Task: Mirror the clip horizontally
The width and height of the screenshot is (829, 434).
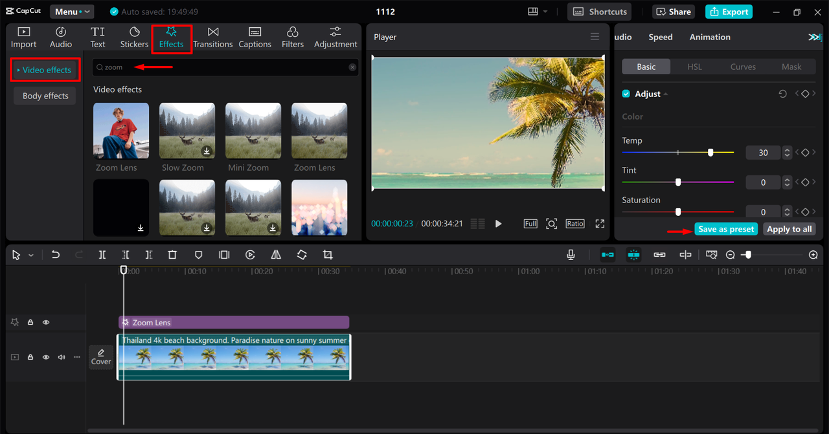Action: (276, 255)
